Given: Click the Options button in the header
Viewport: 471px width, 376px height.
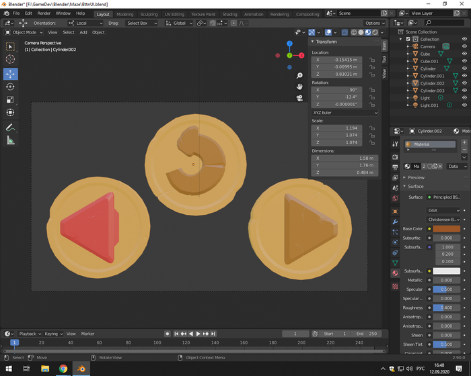Looking at the screenshot, I should point(375,23).
